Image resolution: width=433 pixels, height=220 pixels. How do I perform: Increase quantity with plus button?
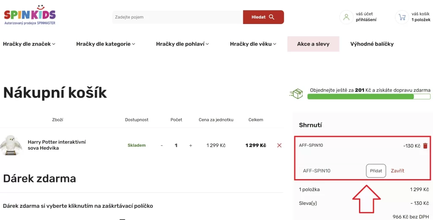point(191,145)
